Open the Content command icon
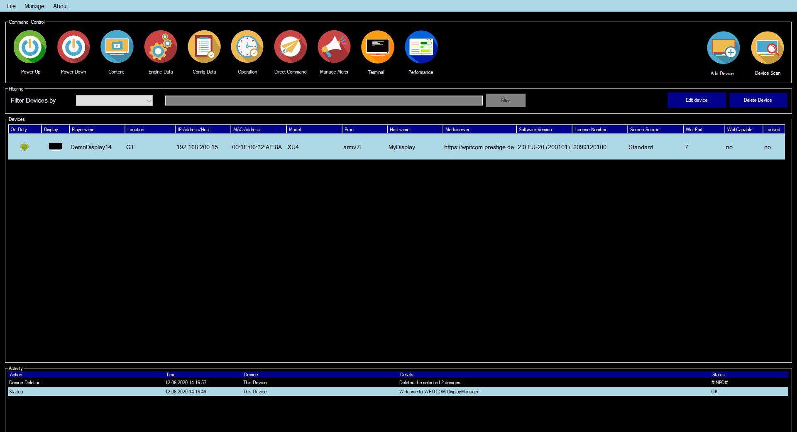 117,47
